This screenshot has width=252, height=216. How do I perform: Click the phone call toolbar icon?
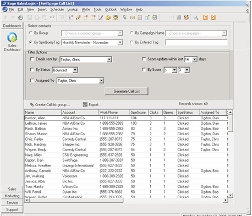125,18
